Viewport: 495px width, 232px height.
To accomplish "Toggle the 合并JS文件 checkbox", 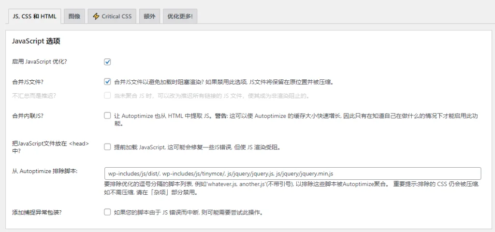I will pos(107,81).
